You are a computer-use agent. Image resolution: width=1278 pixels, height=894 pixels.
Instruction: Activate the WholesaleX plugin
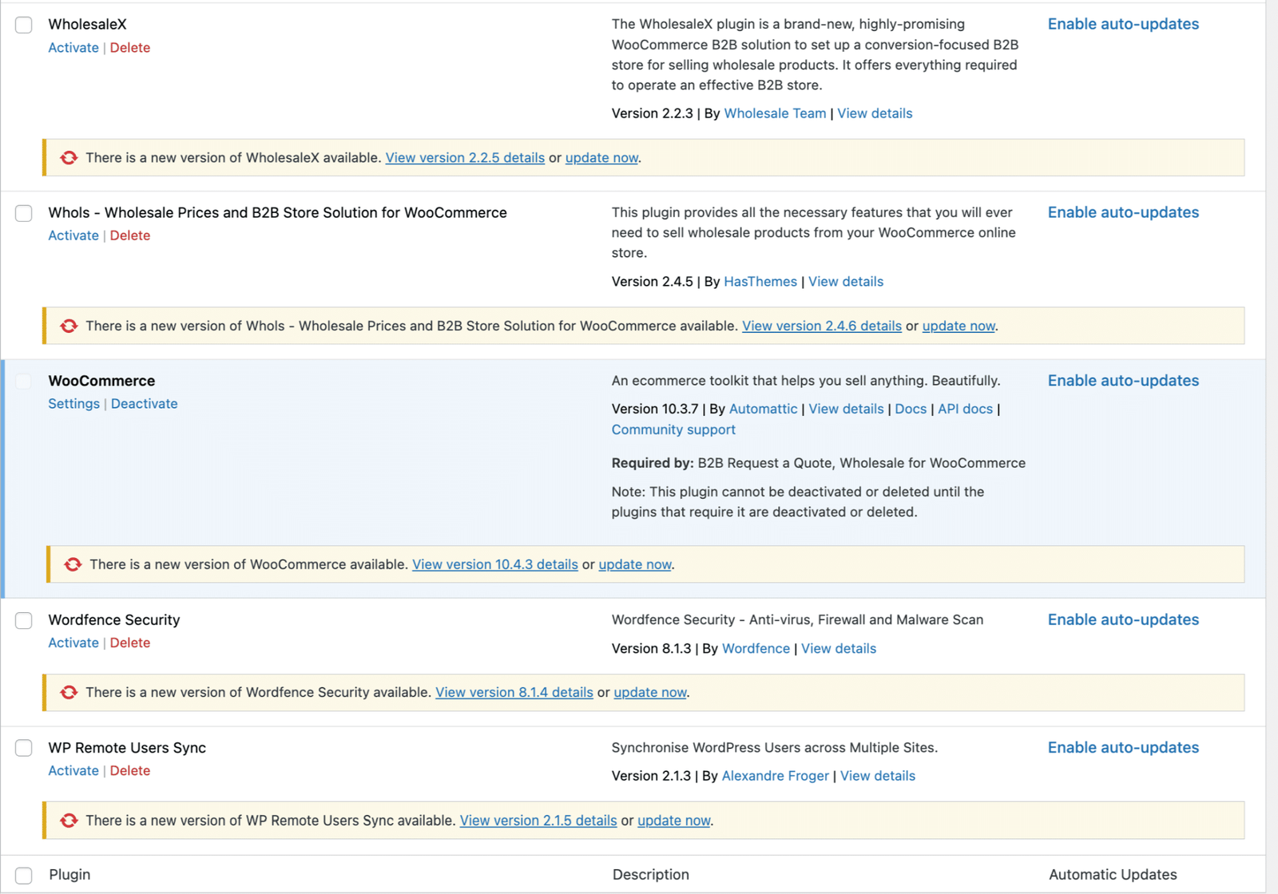(73, 48)
